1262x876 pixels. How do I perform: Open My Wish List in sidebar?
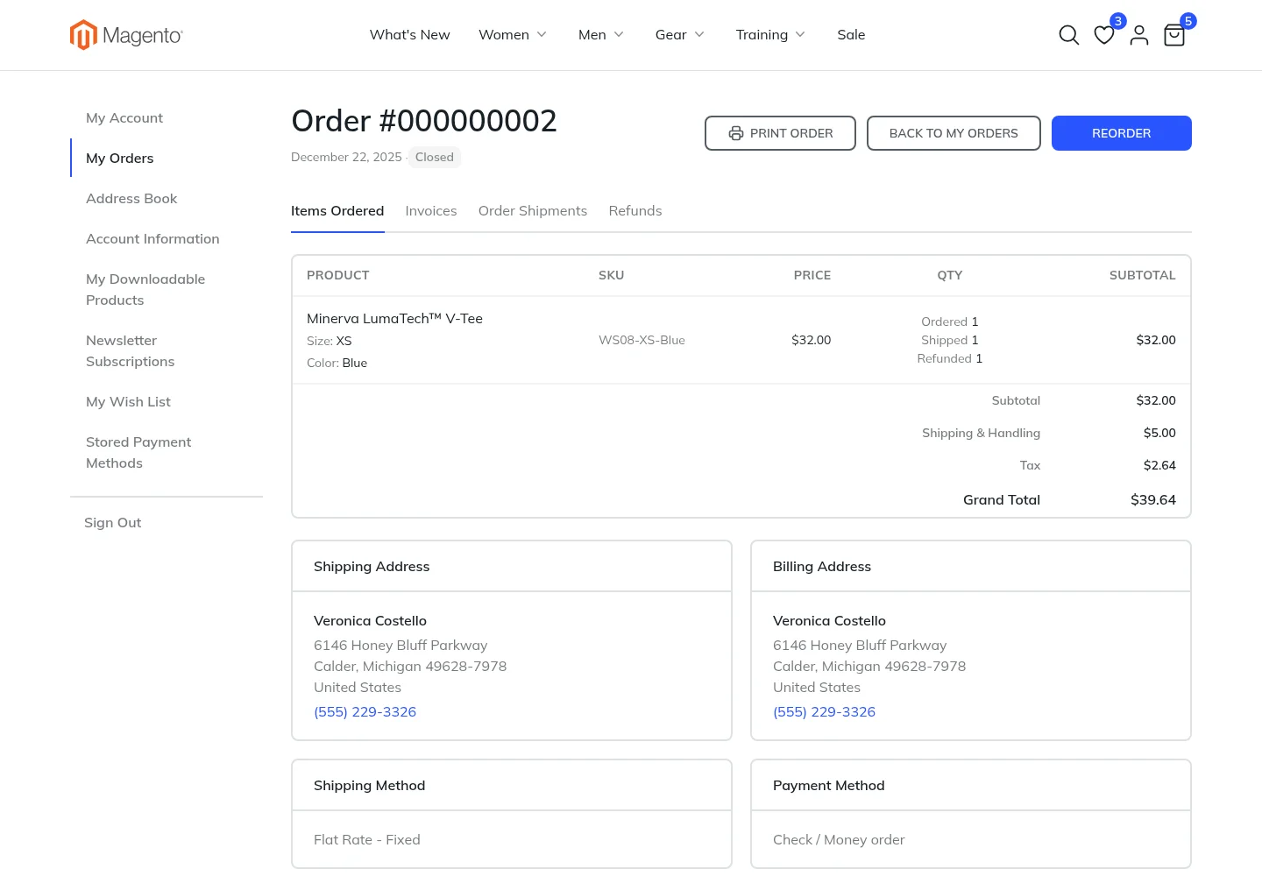tap(128, 402)
